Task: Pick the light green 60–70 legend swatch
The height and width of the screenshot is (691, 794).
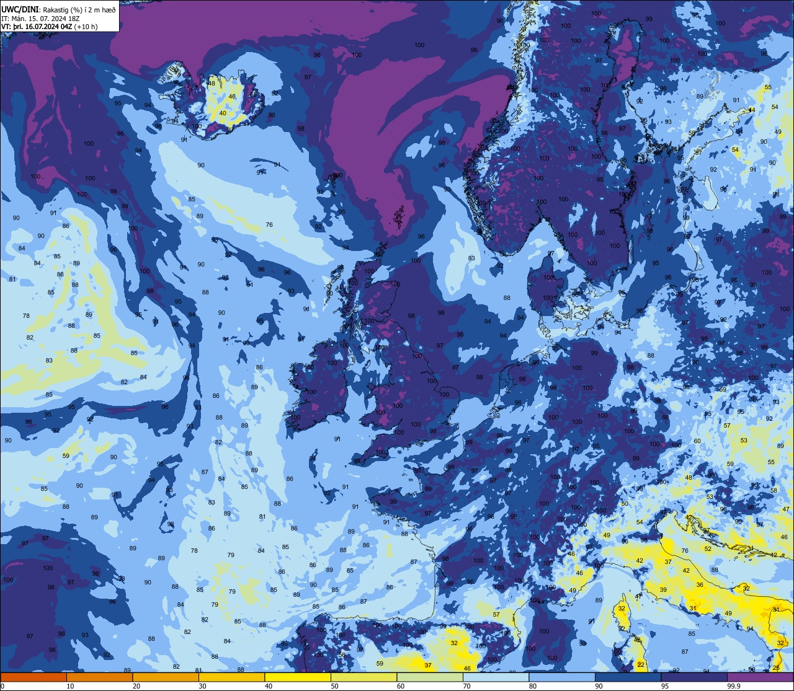Action: tap(430, 677)
